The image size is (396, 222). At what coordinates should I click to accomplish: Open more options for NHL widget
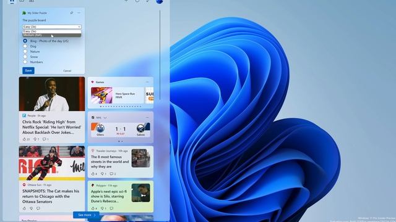click(x=147, y=117)
